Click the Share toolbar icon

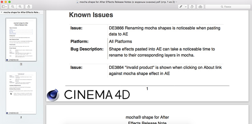pos(29,7)
